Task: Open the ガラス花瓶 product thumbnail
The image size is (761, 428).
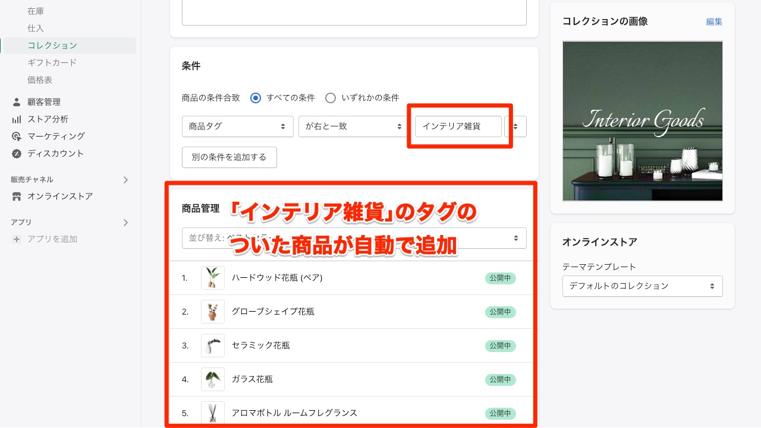Action: pyautogui.click(x=213, y=379)
